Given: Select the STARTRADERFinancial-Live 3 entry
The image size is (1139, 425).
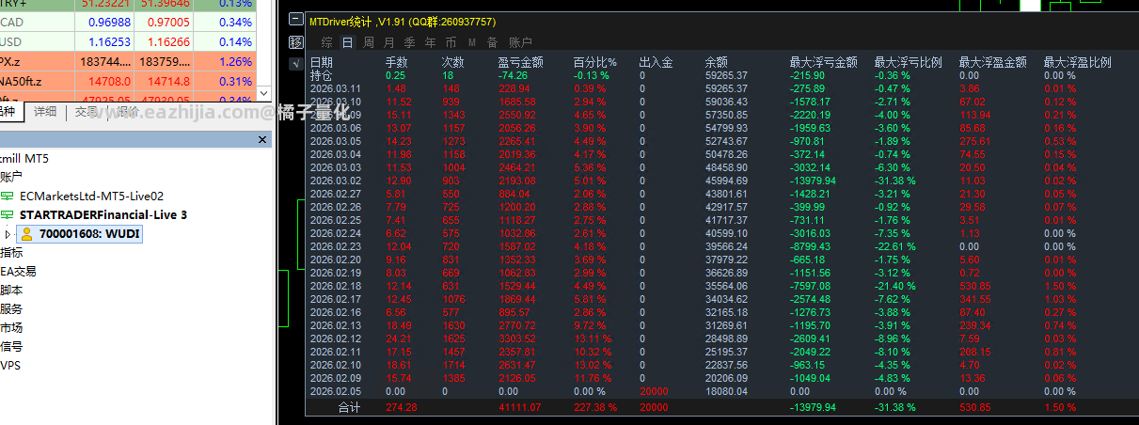Looking at the screenshot, I should coord(103,214).
